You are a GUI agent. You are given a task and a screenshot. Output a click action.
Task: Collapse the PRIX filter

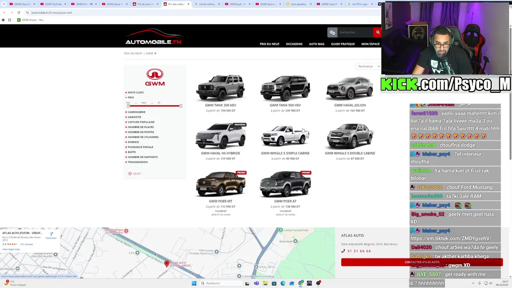(130, 98)
